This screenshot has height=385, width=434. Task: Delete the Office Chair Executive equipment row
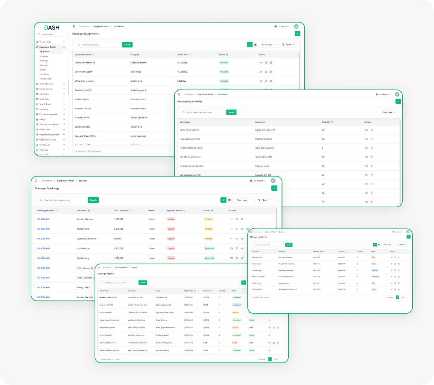pyautogui.click(x=271, y=81)
